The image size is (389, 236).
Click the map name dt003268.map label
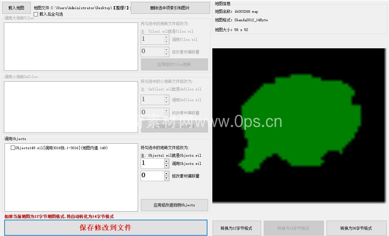[246, 11]
